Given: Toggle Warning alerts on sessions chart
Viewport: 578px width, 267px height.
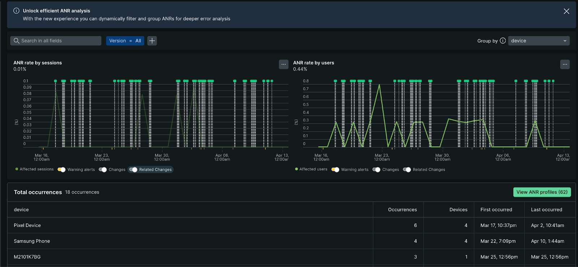Looking at the screenshot, I should tap(61, 170).
